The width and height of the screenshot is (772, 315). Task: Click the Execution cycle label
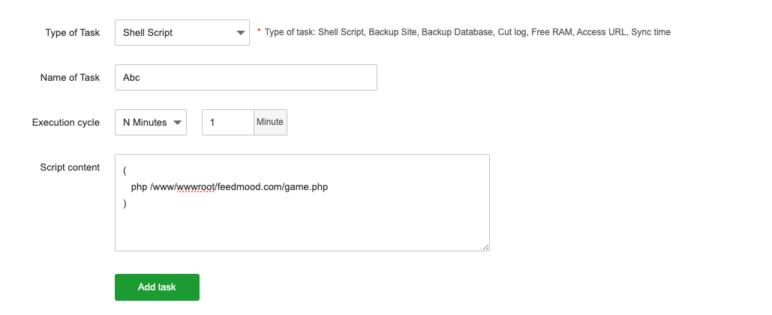65,123
